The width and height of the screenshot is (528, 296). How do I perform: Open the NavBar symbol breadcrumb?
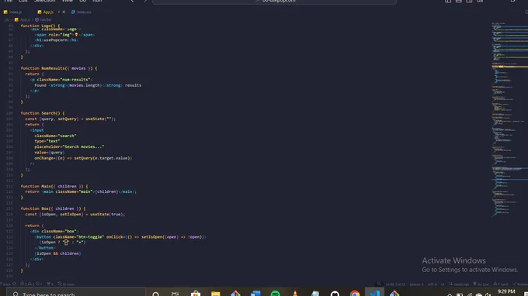[43, 20]
